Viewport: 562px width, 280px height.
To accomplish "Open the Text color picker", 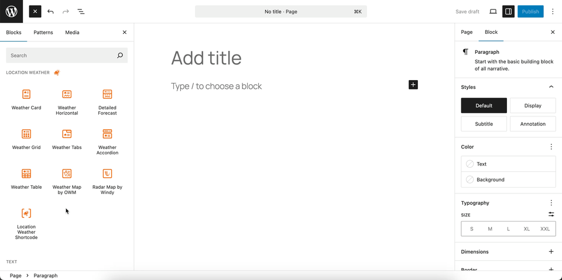I will point(508,164).
